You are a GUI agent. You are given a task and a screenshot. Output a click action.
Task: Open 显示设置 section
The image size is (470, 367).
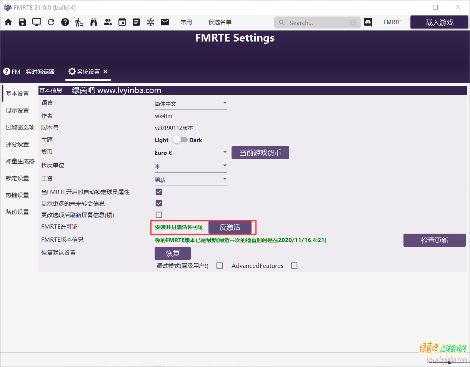pyautogui.click(x=17, y=111)
